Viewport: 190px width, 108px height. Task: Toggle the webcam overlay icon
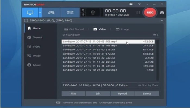point(93,12)
